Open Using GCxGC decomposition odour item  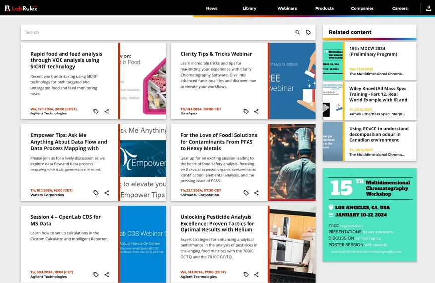[378, 134]
